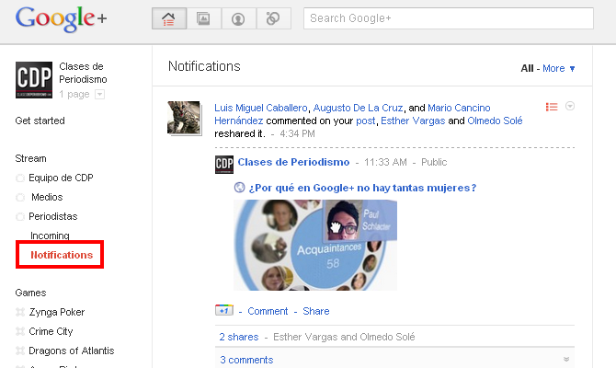Open the Photos icon in top bar

pos(203,18)
